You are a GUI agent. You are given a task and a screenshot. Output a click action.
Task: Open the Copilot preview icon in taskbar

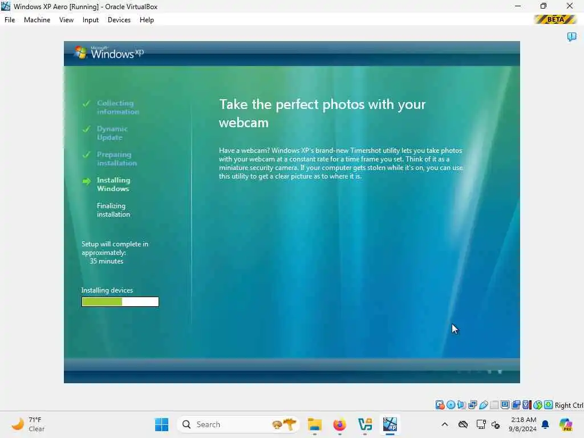tap(566, 424)
